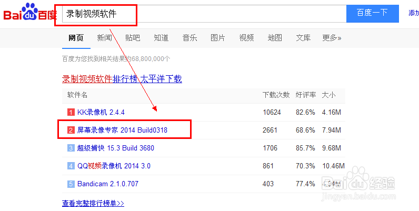Open 超级捕快 15.3 Build 3680 link

(116, 148)
